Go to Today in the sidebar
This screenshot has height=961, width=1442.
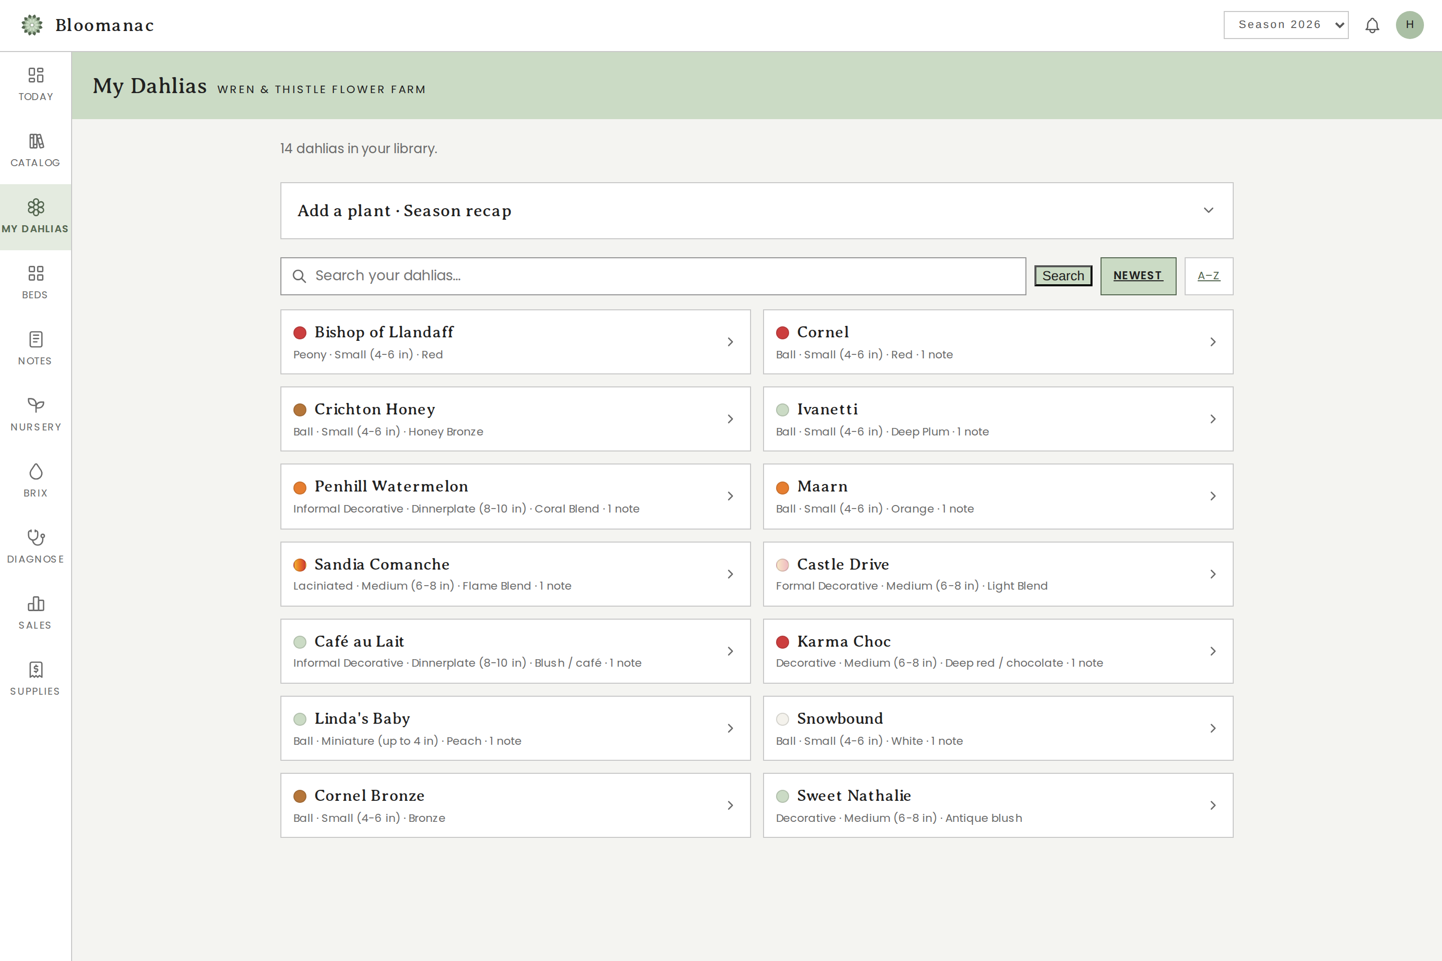coord(36,85)
